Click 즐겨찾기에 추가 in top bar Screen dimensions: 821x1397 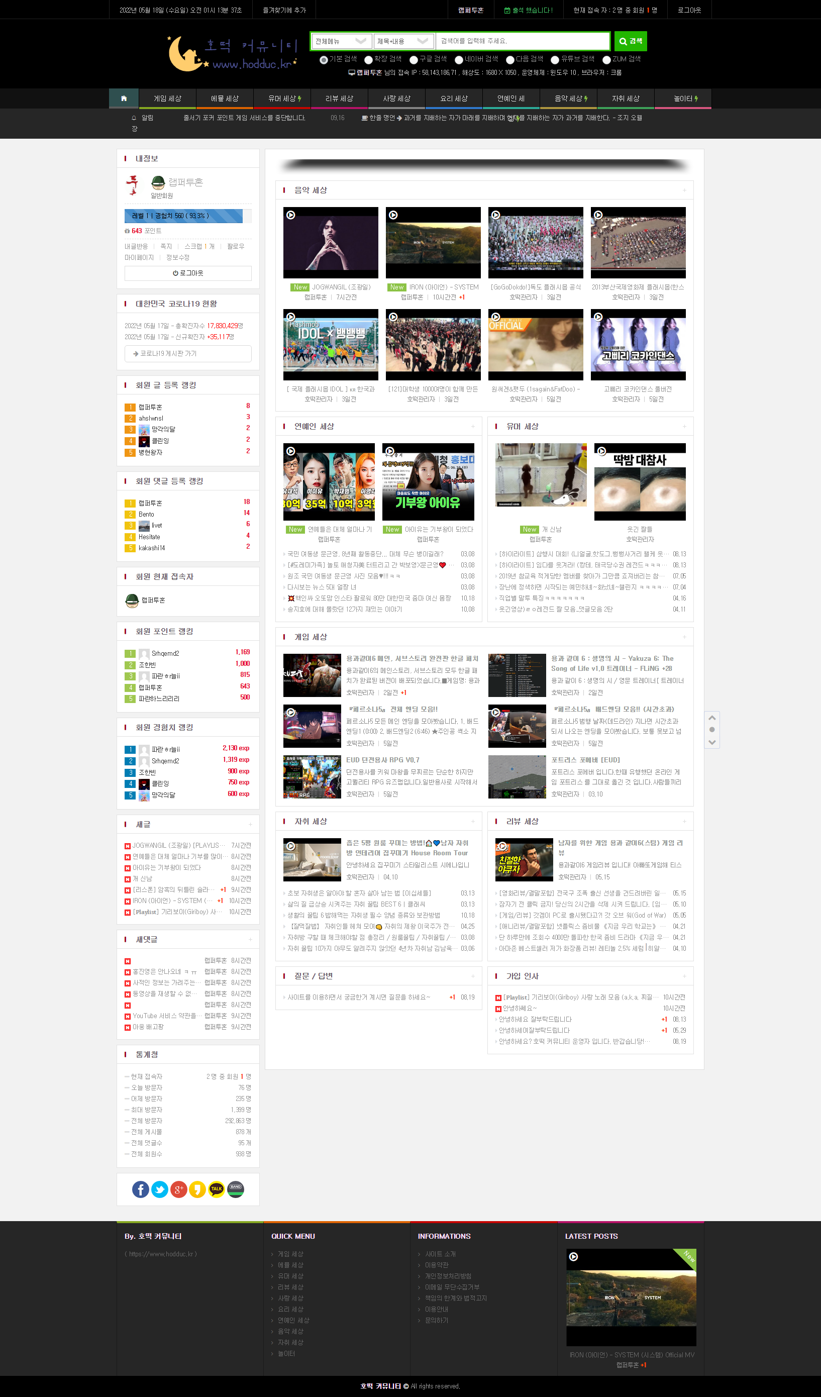(x=284, y=10)
